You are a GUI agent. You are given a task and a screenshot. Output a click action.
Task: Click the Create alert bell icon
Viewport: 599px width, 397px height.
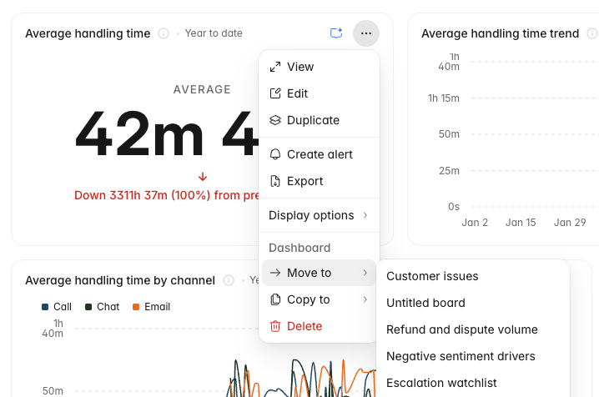[x=275, y=154]
